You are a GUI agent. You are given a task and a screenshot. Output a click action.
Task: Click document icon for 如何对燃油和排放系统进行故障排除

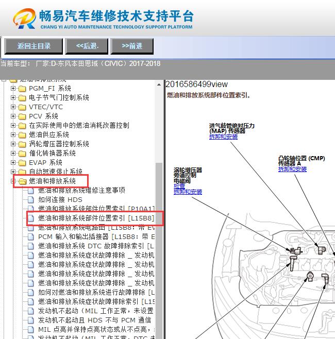point(31,293)
